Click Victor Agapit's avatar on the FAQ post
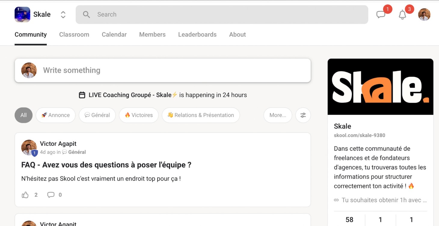The height and width of the screenshot is (226, 439). (x=29, y=148)
